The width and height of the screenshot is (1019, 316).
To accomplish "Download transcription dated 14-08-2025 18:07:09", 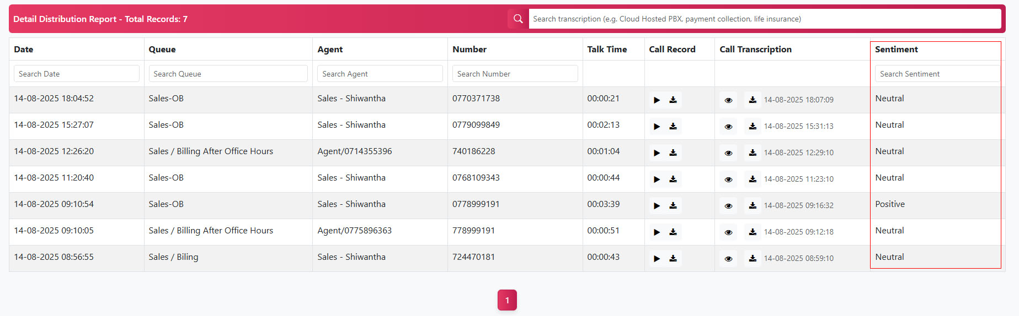I will (753, 100).
